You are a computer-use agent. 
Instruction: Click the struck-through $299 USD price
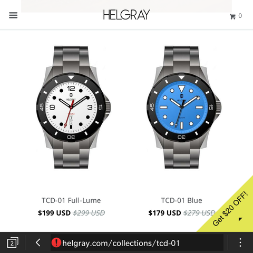89,213
